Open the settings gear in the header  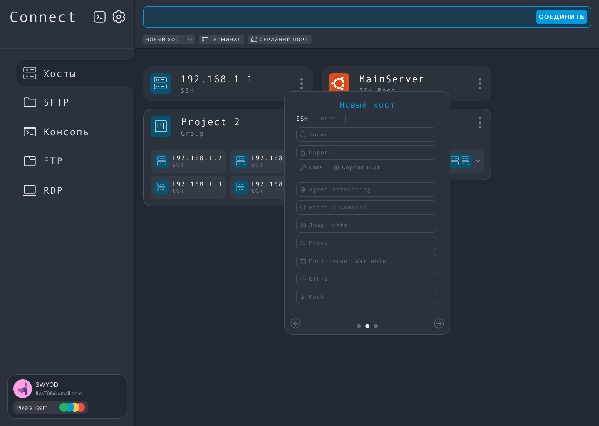pos(119,17)
